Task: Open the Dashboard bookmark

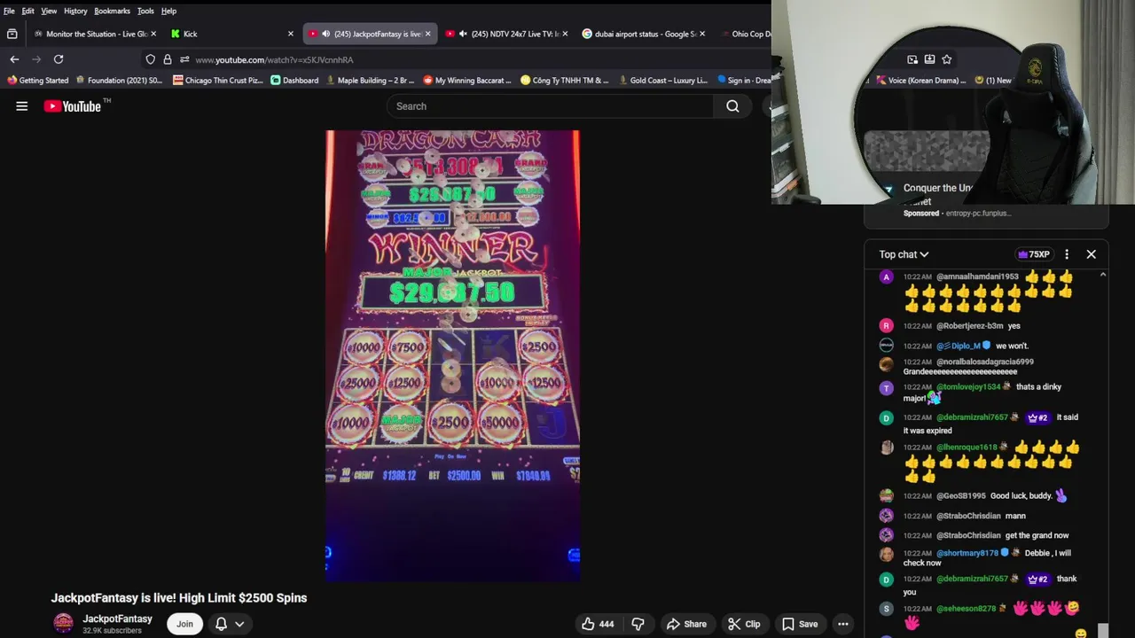Action: pyautogui.click(x=294, y=80)
